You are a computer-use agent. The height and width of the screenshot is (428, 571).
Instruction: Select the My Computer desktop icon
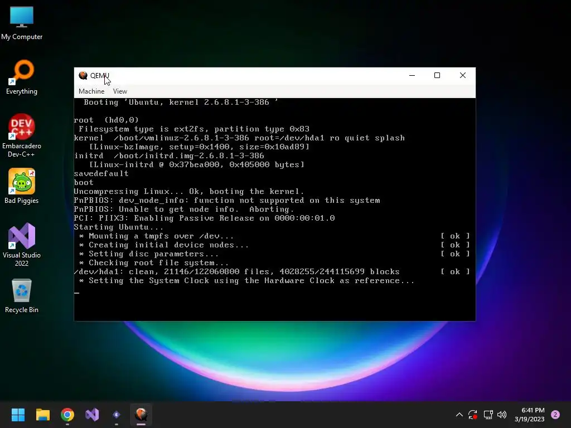22,23
